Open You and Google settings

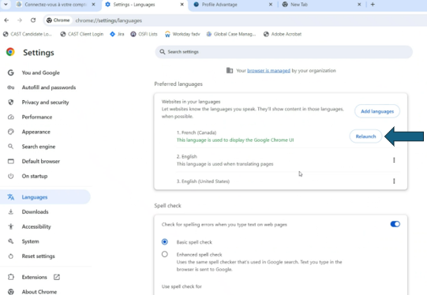pyautogui.click(x=40, y=73)
